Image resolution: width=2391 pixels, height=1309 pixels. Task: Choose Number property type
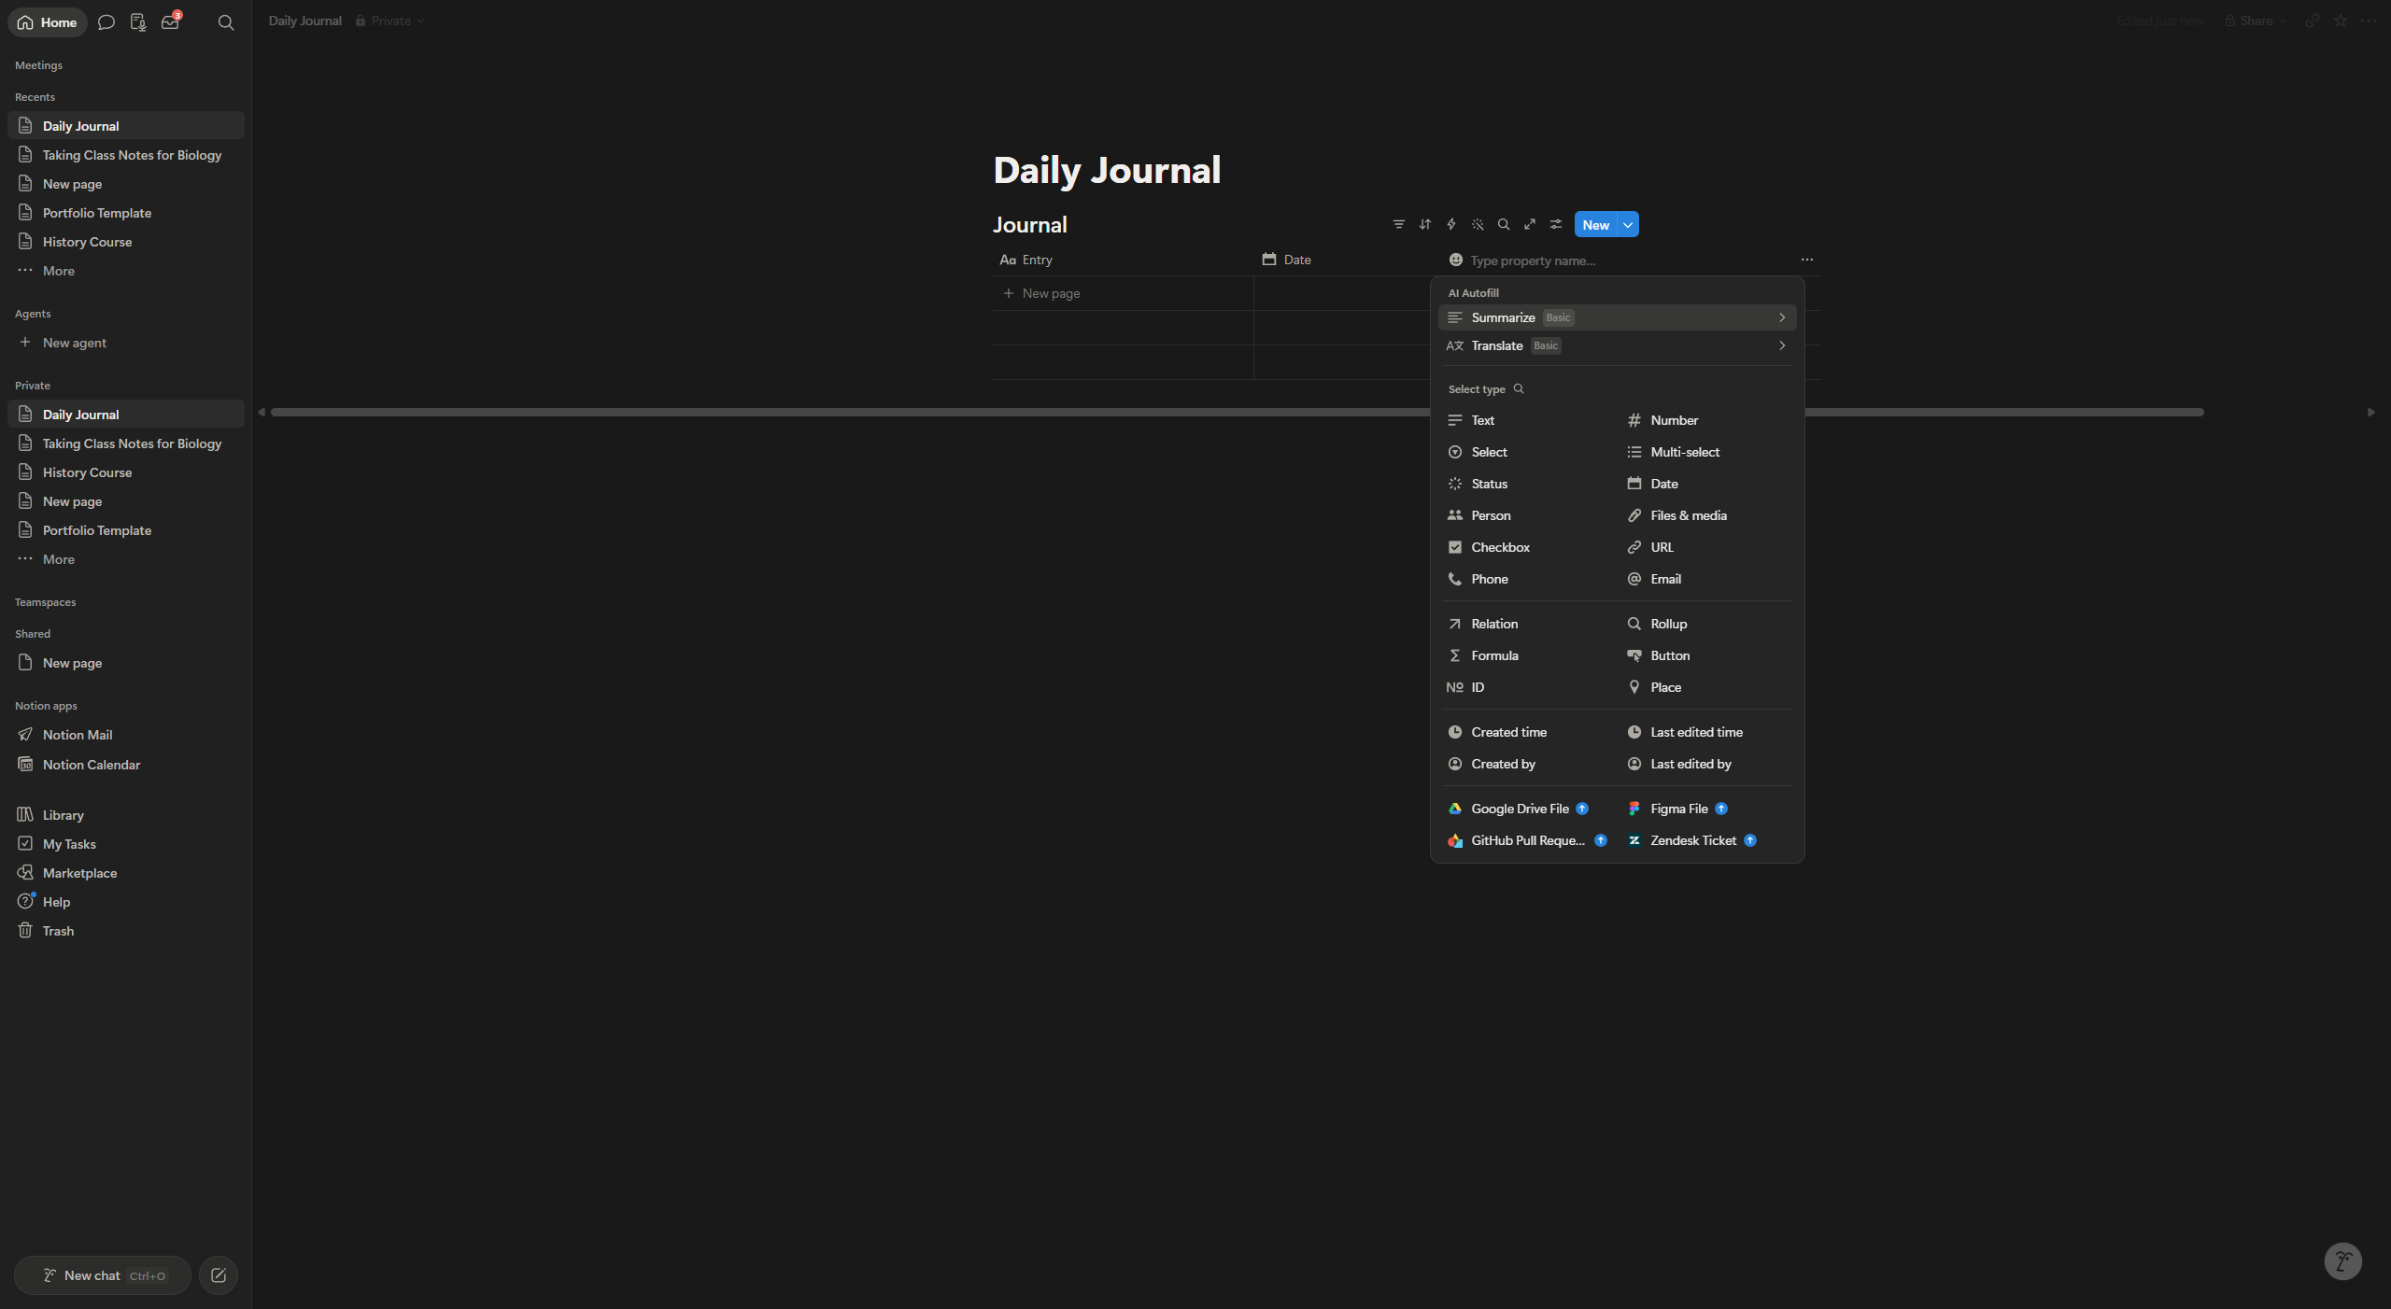coord(1707,420)
